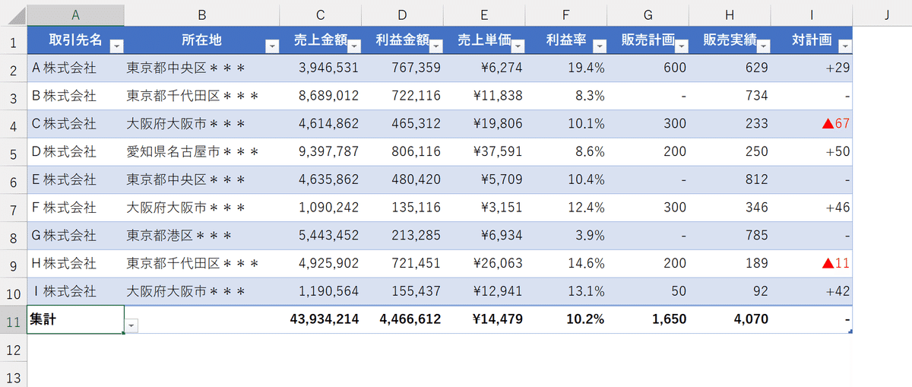The height and width of the screenshot is (387, 912).
Task: Select cell Ｅ株式会社
Action: coord(76,179)
